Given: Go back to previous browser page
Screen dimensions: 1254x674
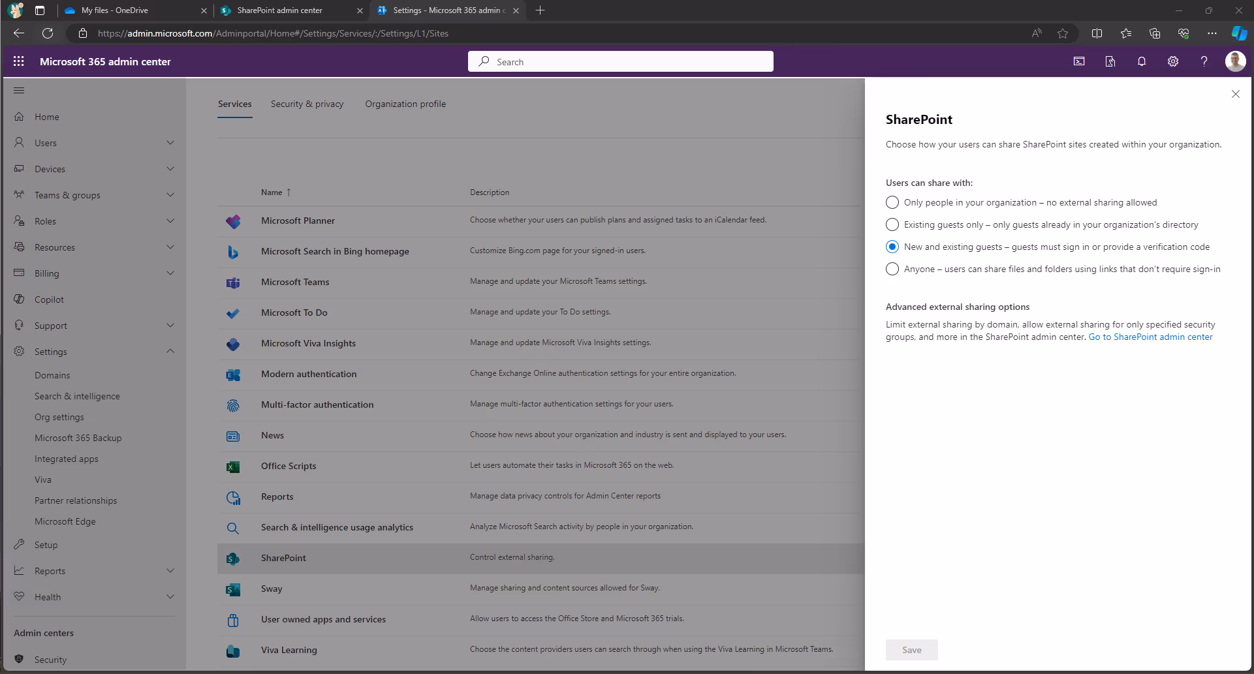Looking at the screenshot, I should click(x=19, y=33).
